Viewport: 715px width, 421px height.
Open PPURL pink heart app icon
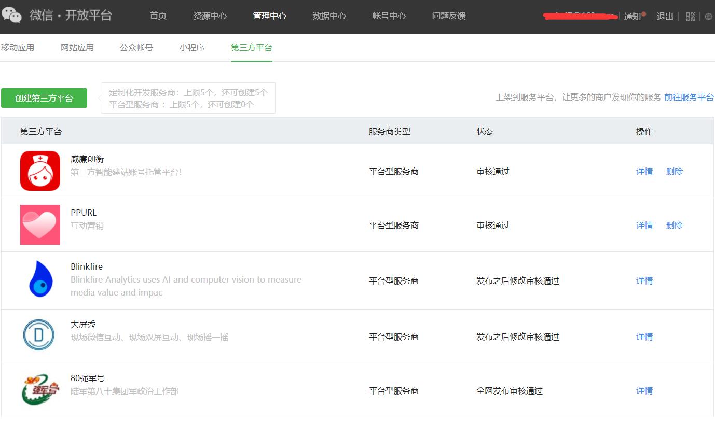click(40, 224)
